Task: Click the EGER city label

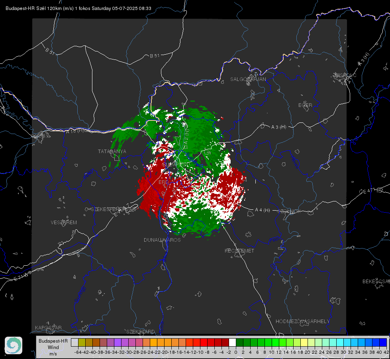Action: pyautogui.click(x=305, y=105)
